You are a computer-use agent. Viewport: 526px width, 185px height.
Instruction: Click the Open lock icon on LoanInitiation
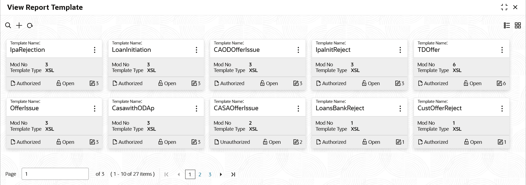tap(161, 83)
